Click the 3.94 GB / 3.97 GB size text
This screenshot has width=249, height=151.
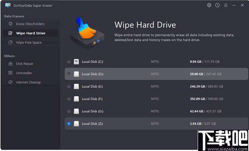pos(203,124)
